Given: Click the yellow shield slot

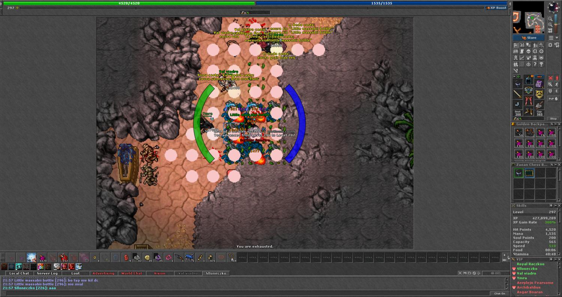Looking at the screenshot, I should (x=539, y=94).
